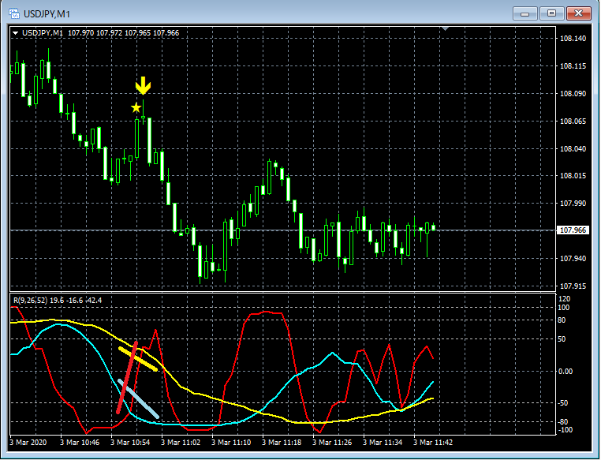
Task: Click the 107.990 price scale value
Action: tap(573, 203)
